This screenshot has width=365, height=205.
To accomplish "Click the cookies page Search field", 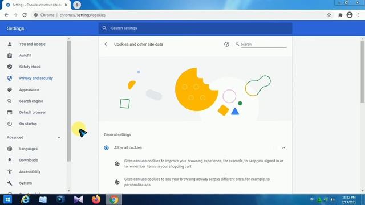I will pos(263,44).
